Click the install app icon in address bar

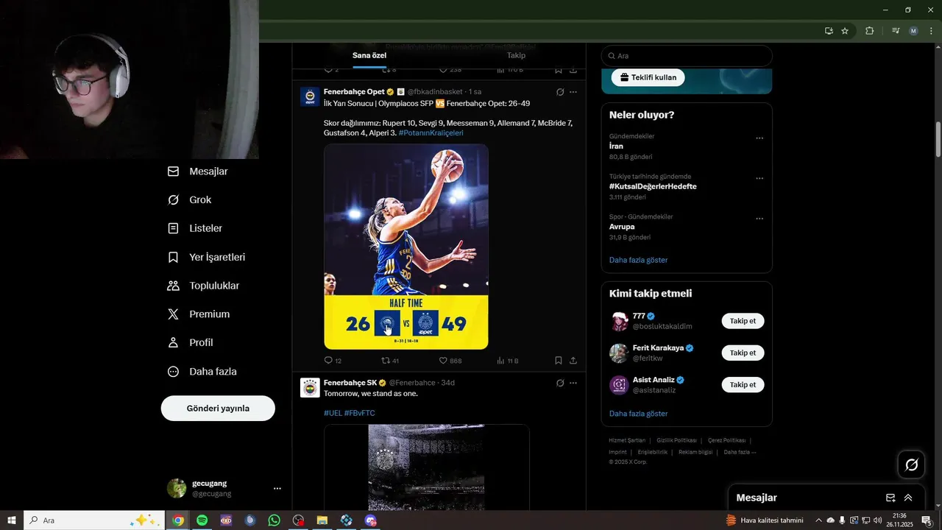(829, 31)
